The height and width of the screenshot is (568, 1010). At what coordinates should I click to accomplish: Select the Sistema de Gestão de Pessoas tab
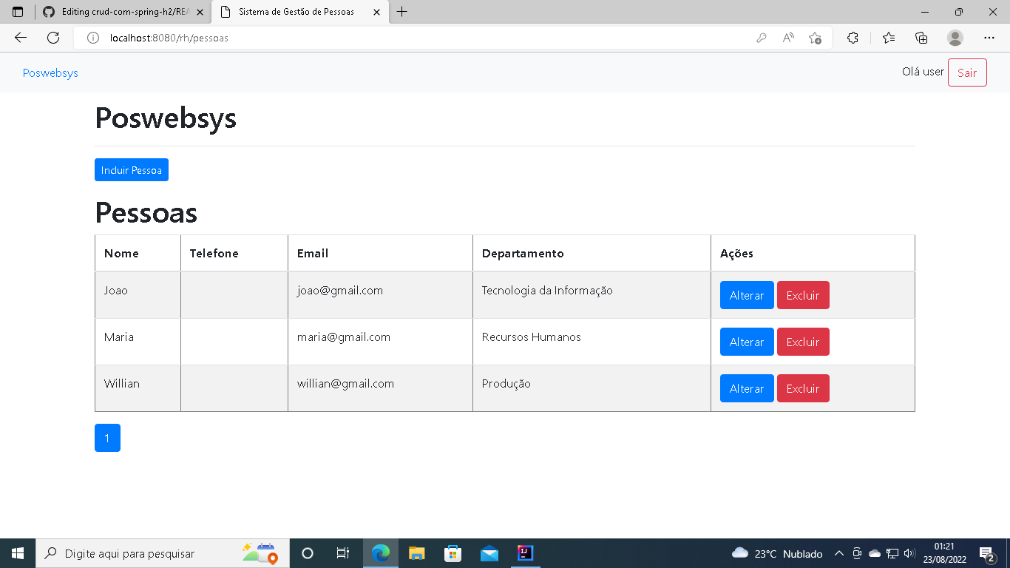pos(296,12)
